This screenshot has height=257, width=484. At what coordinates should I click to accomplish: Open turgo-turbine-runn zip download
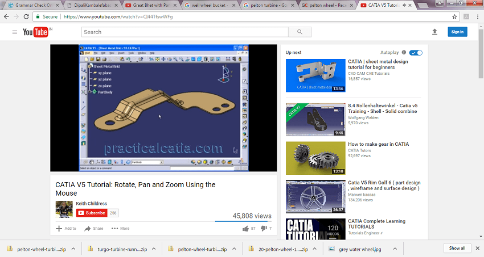pyautogui.click(x=118, y=249)
